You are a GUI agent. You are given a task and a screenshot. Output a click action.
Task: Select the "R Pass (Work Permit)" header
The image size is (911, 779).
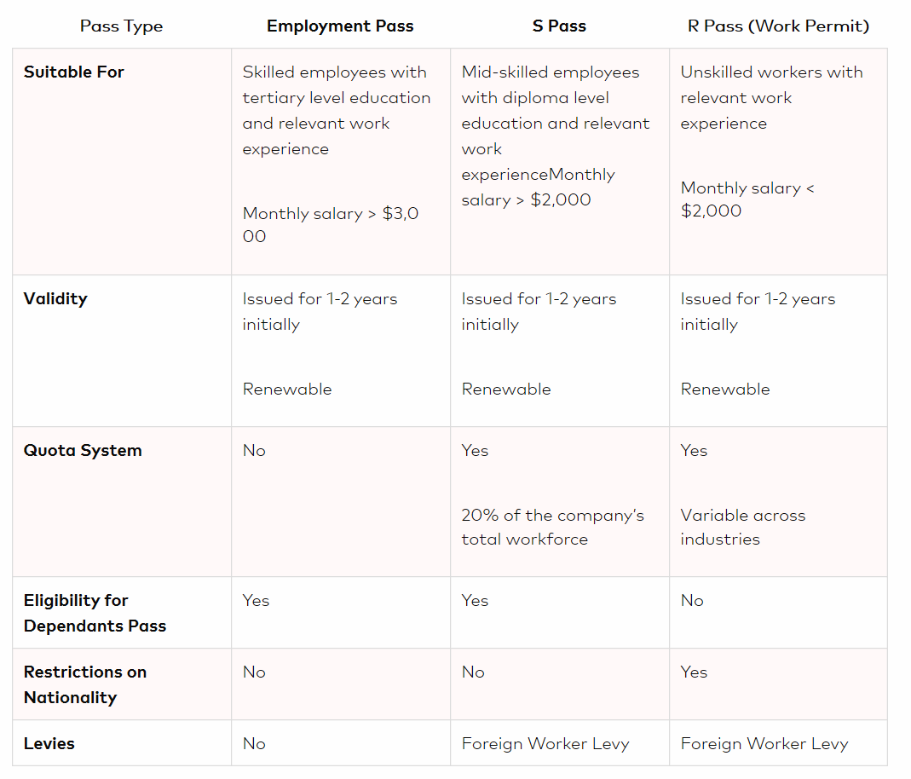(778, 26)
